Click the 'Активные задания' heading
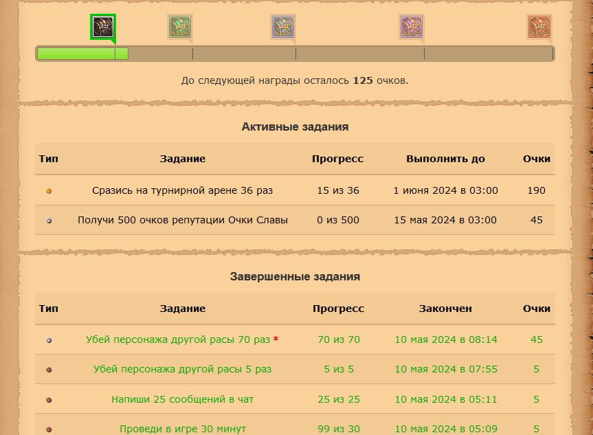 295,126
